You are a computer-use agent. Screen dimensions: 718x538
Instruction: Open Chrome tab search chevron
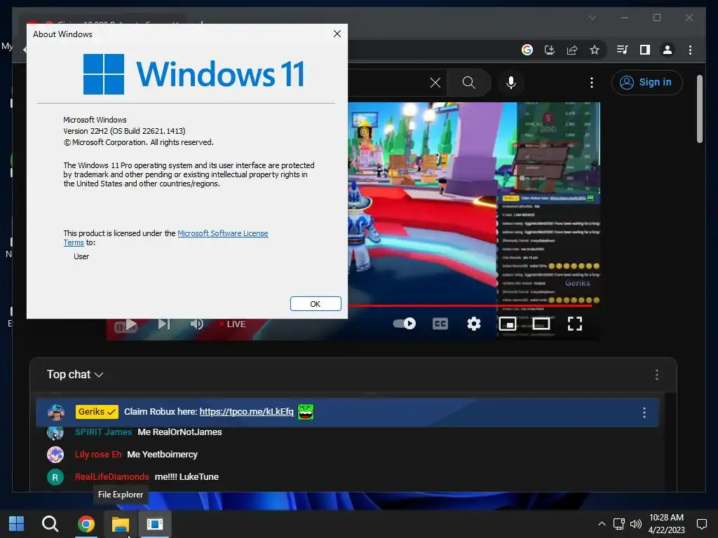[592, 18]
